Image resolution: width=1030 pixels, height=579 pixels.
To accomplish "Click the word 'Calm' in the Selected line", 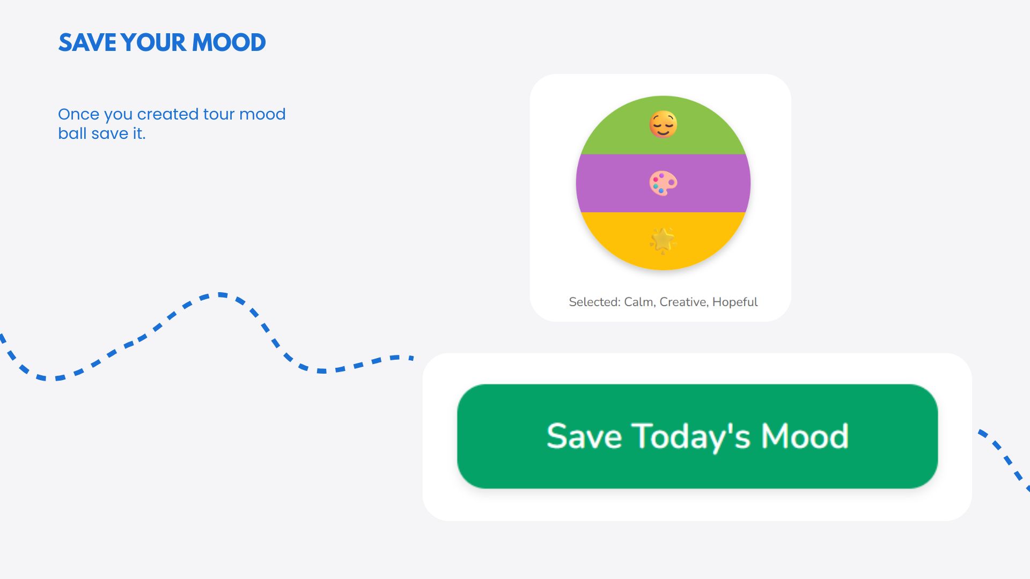I will [x=638, y=302].
